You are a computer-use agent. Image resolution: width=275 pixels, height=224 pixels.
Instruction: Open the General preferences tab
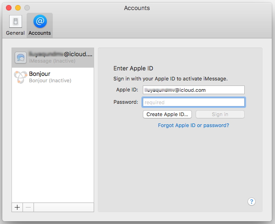pos(15,25)
